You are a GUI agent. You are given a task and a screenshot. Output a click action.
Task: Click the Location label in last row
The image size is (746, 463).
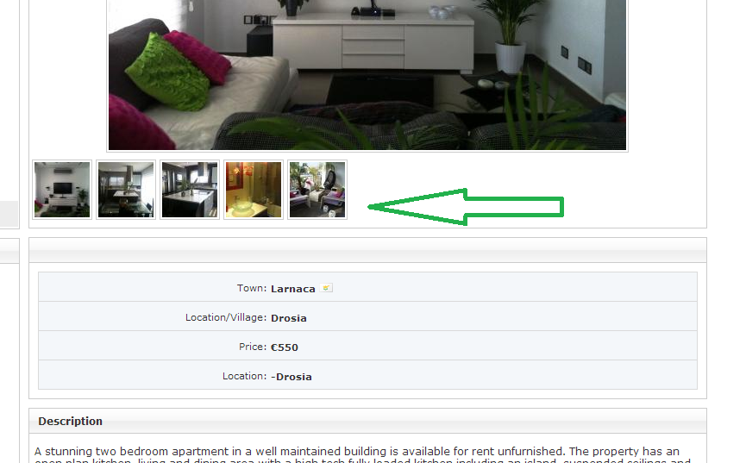245,376
